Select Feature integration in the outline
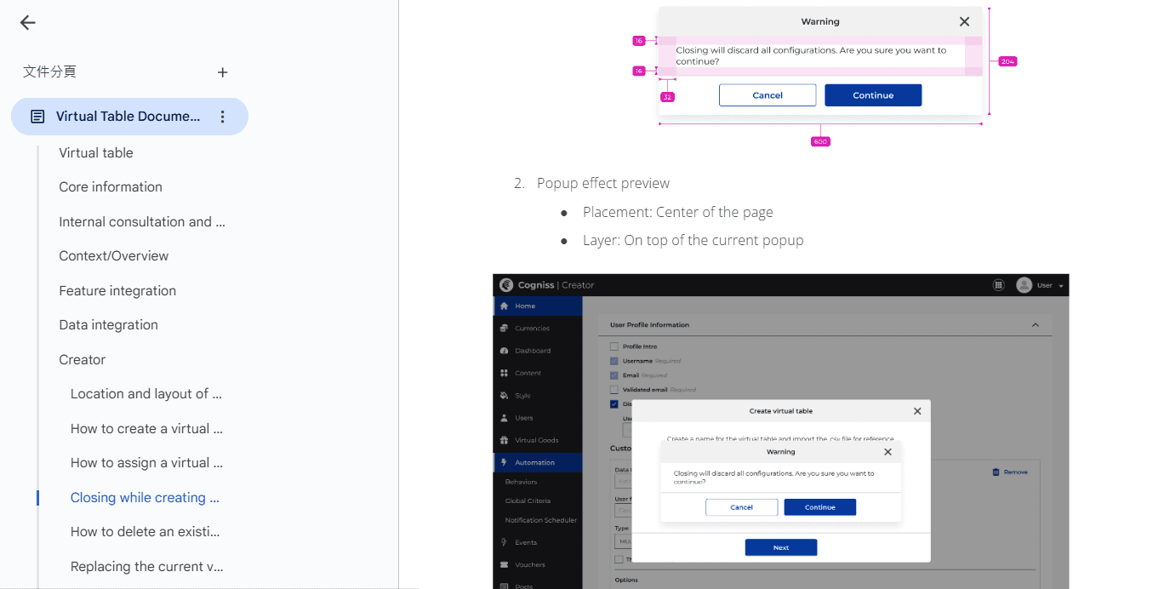 tap(117, 291)
